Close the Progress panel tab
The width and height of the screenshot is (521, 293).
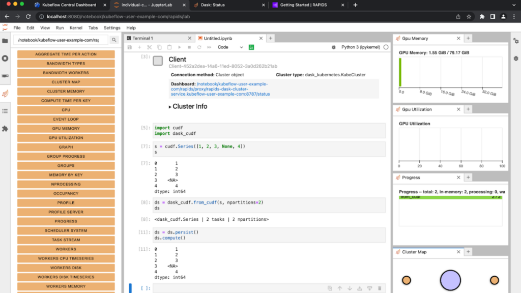coord(458,178)
